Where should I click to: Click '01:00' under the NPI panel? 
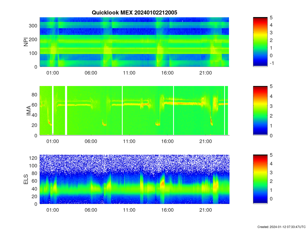click(x=53, y=73)
